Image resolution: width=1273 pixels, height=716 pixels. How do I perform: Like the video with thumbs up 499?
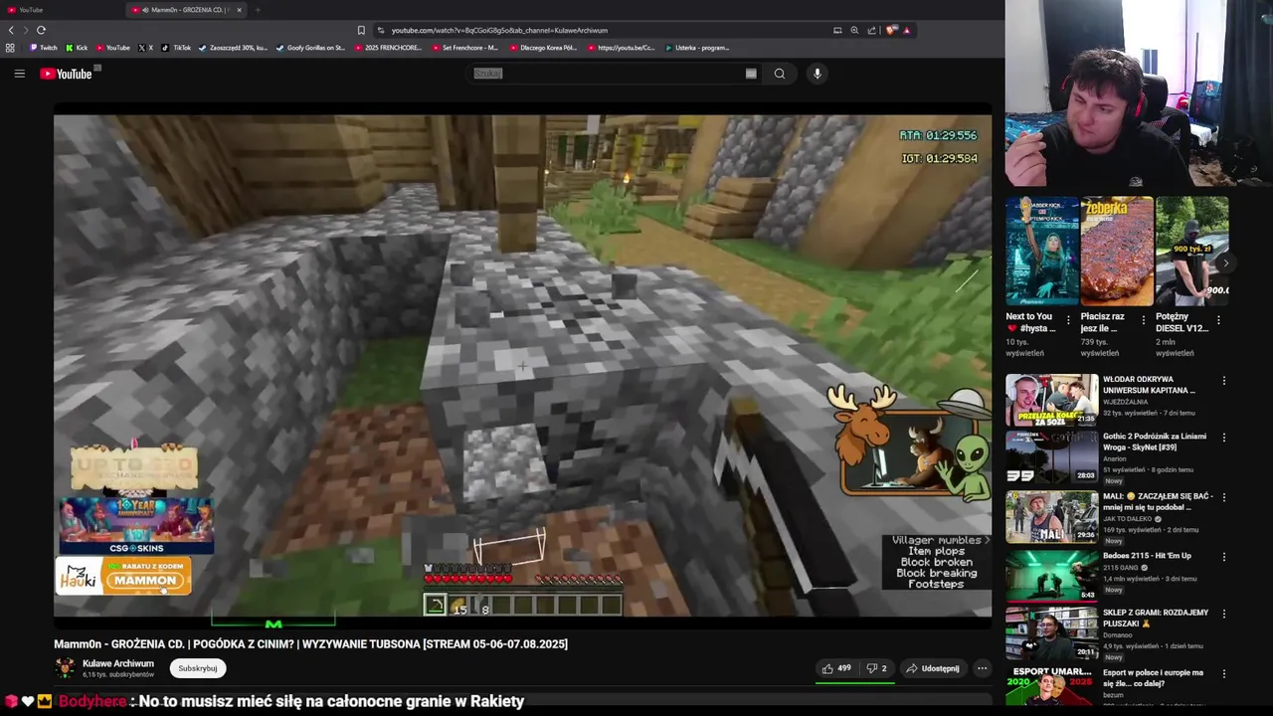pos(836,668)
